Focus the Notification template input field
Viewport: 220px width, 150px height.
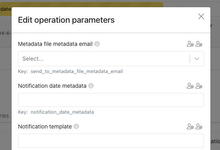111,140
